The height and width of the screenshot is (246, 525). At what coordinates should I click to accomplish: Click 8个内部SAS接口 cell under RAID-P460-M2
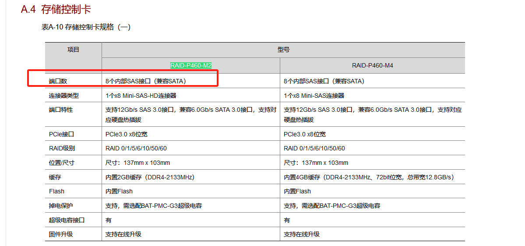(x=146, y=81)
